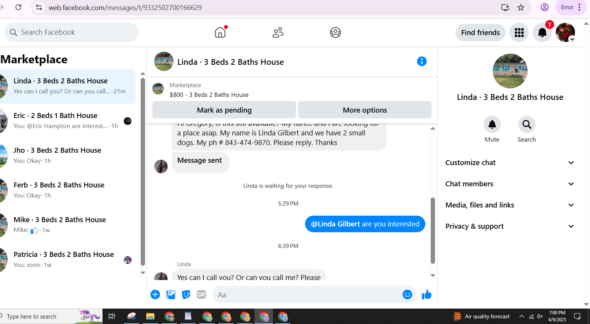Open the Jho 3 Beds 2 Baths conversation
The image size is (590, 324).
(67, 156)
